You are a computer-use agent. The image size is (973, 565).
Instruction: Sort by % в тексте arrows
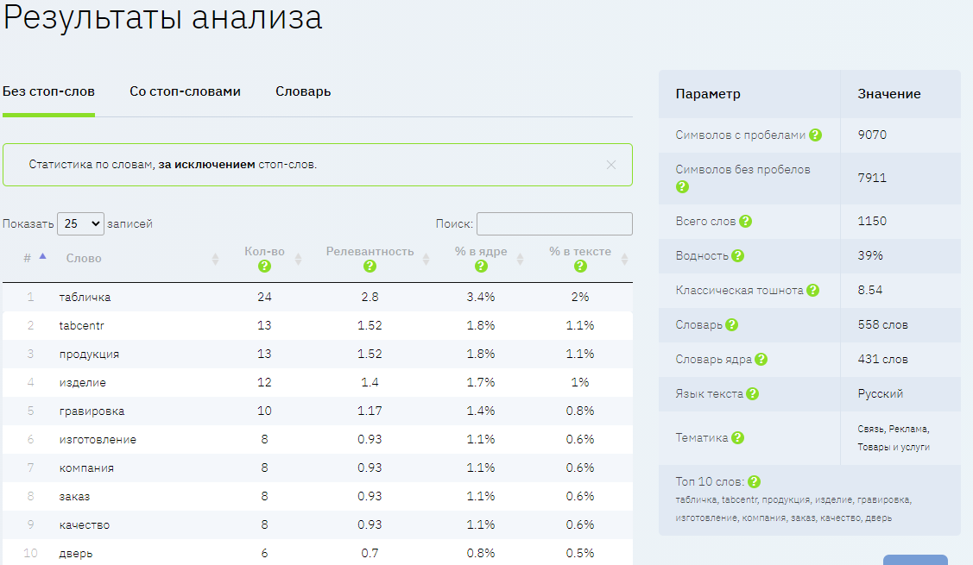click(x=624, y=259)
